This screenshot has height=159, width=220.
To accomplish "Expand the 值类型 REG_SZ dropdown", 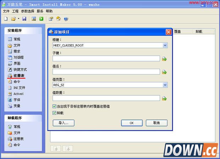I will 165,85.
